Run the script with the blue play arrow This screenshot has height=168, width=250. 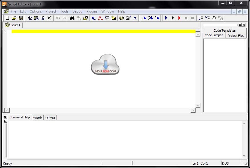tap(166, 18)
